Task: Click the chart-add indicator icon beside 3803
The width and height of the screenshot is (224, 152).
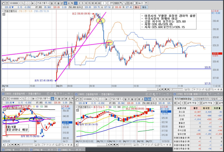Action: [x=121, y=3]
